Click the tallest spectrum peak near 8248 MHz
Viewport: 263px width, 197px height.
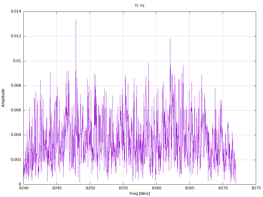[x=76, y=20]
